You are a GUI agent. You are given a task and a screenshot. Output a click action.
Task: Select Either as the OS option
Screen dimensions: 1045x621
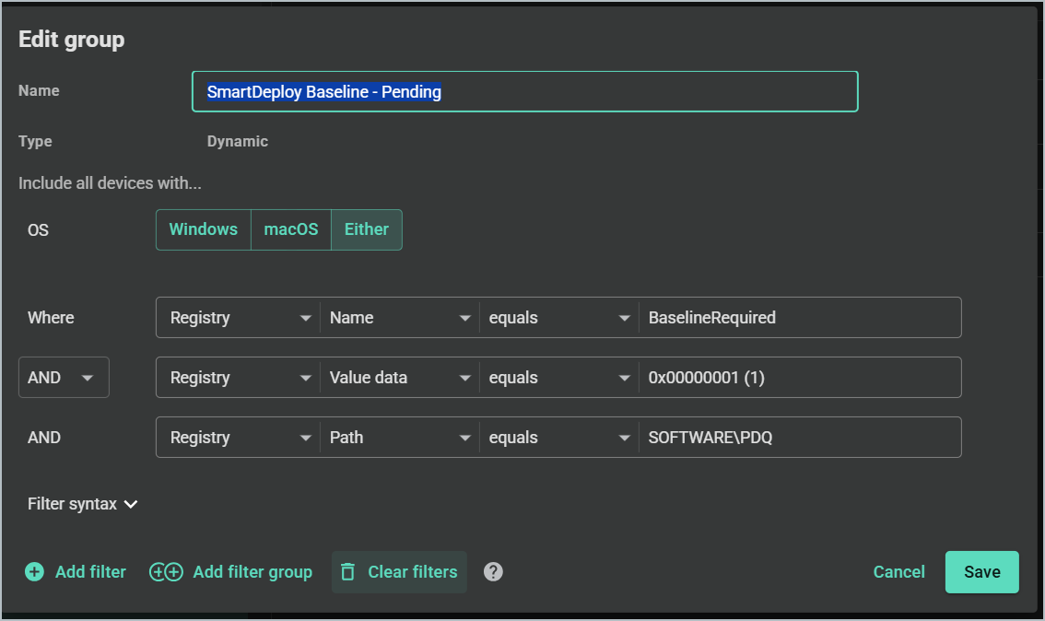point(367,229)
